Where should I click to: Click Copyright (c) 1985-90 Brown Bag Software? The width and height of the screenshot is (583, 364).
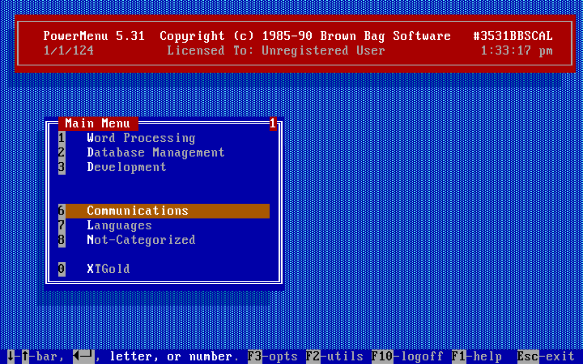coord(305,36)
